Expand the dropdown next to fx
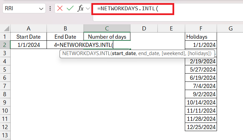The height and width of the screenshot is (140, 243). (88, 9)
